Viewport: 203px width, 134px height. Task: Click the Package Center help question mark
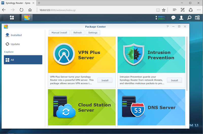167,26
